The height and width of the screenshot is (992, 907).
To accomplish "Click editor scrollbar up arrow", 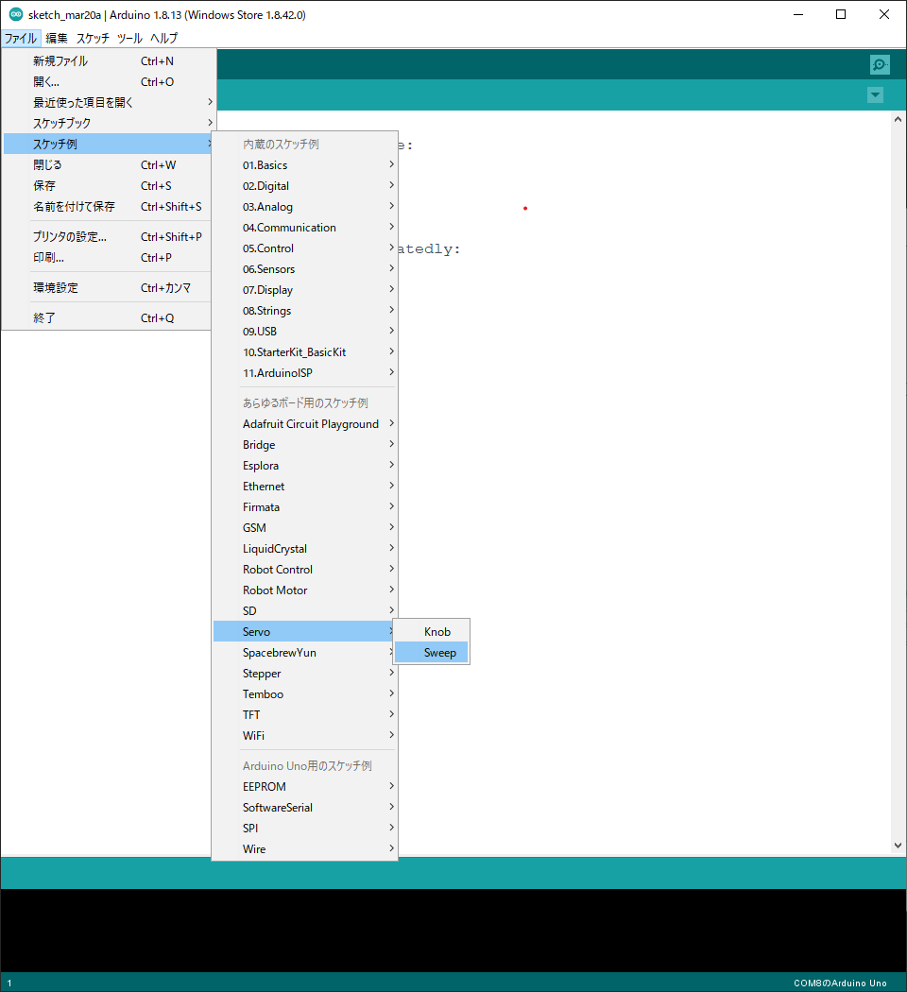I will point(898,119).
